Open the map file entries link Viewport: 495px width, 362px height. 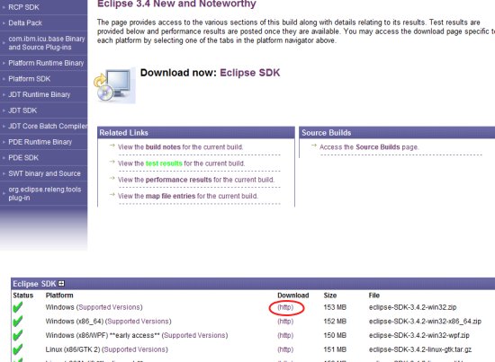[170, 196]
